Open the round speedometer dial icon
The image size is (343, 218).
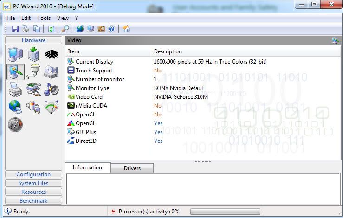coord(15,125)
